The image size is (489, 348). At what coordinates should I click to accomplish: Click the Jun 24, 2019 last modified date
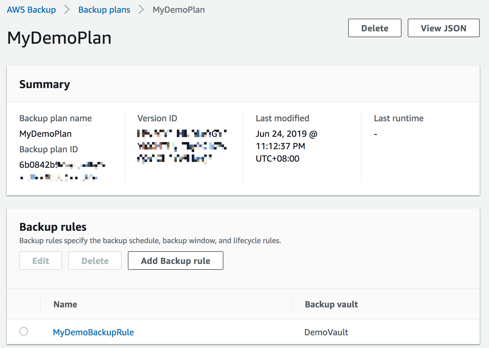pos(287,146)
